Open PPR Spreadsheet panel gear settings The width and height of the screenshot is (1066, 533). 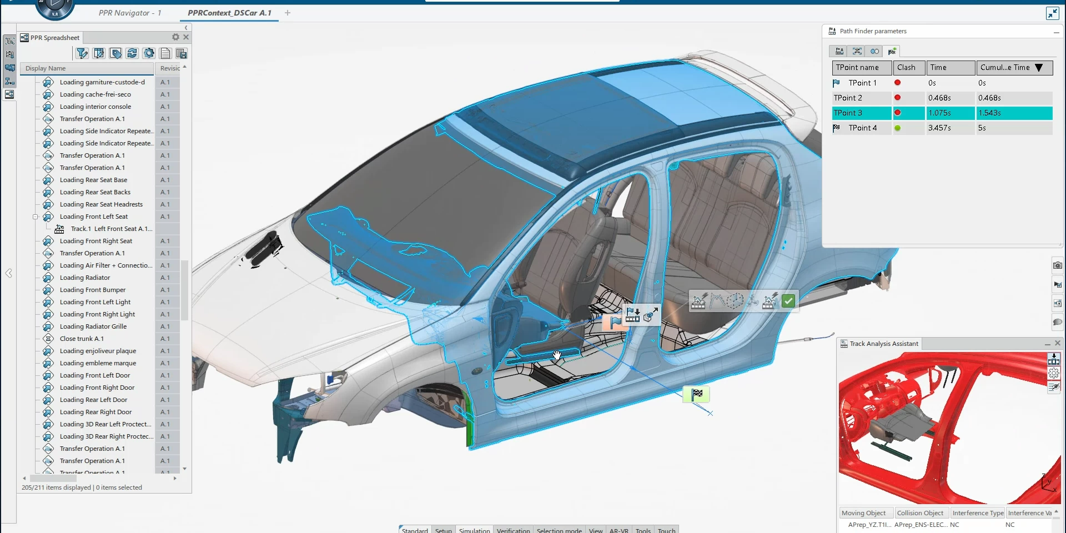[x=175, y=37]
